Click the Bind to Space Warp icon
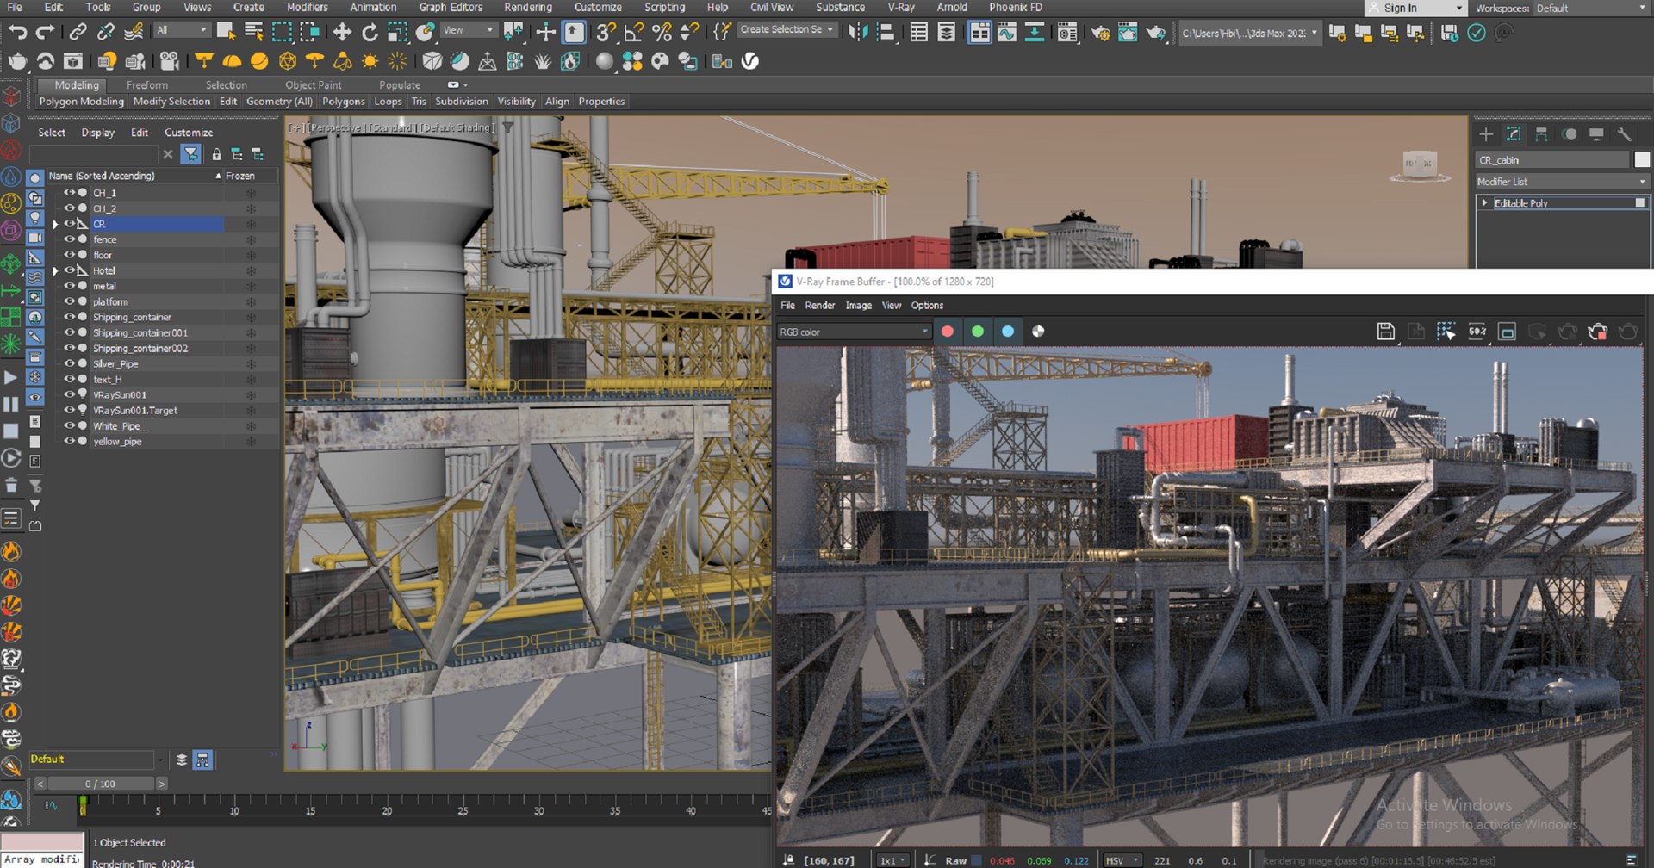This screenshot has height=868, width=1654. coord(134,33)
